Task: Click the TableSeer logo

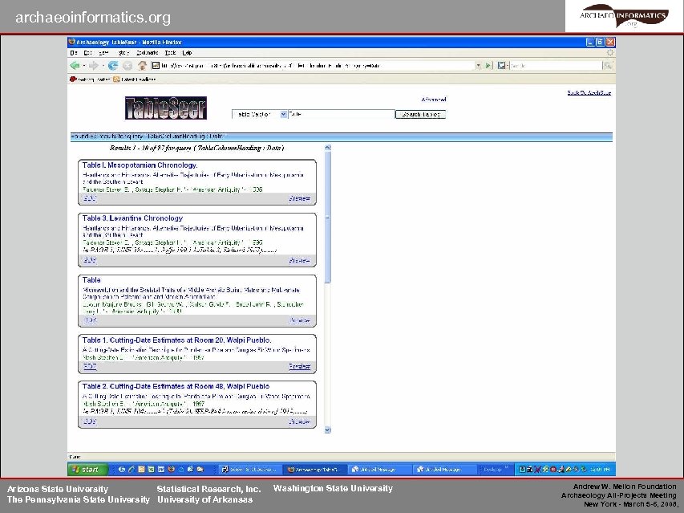Action: 166,108
